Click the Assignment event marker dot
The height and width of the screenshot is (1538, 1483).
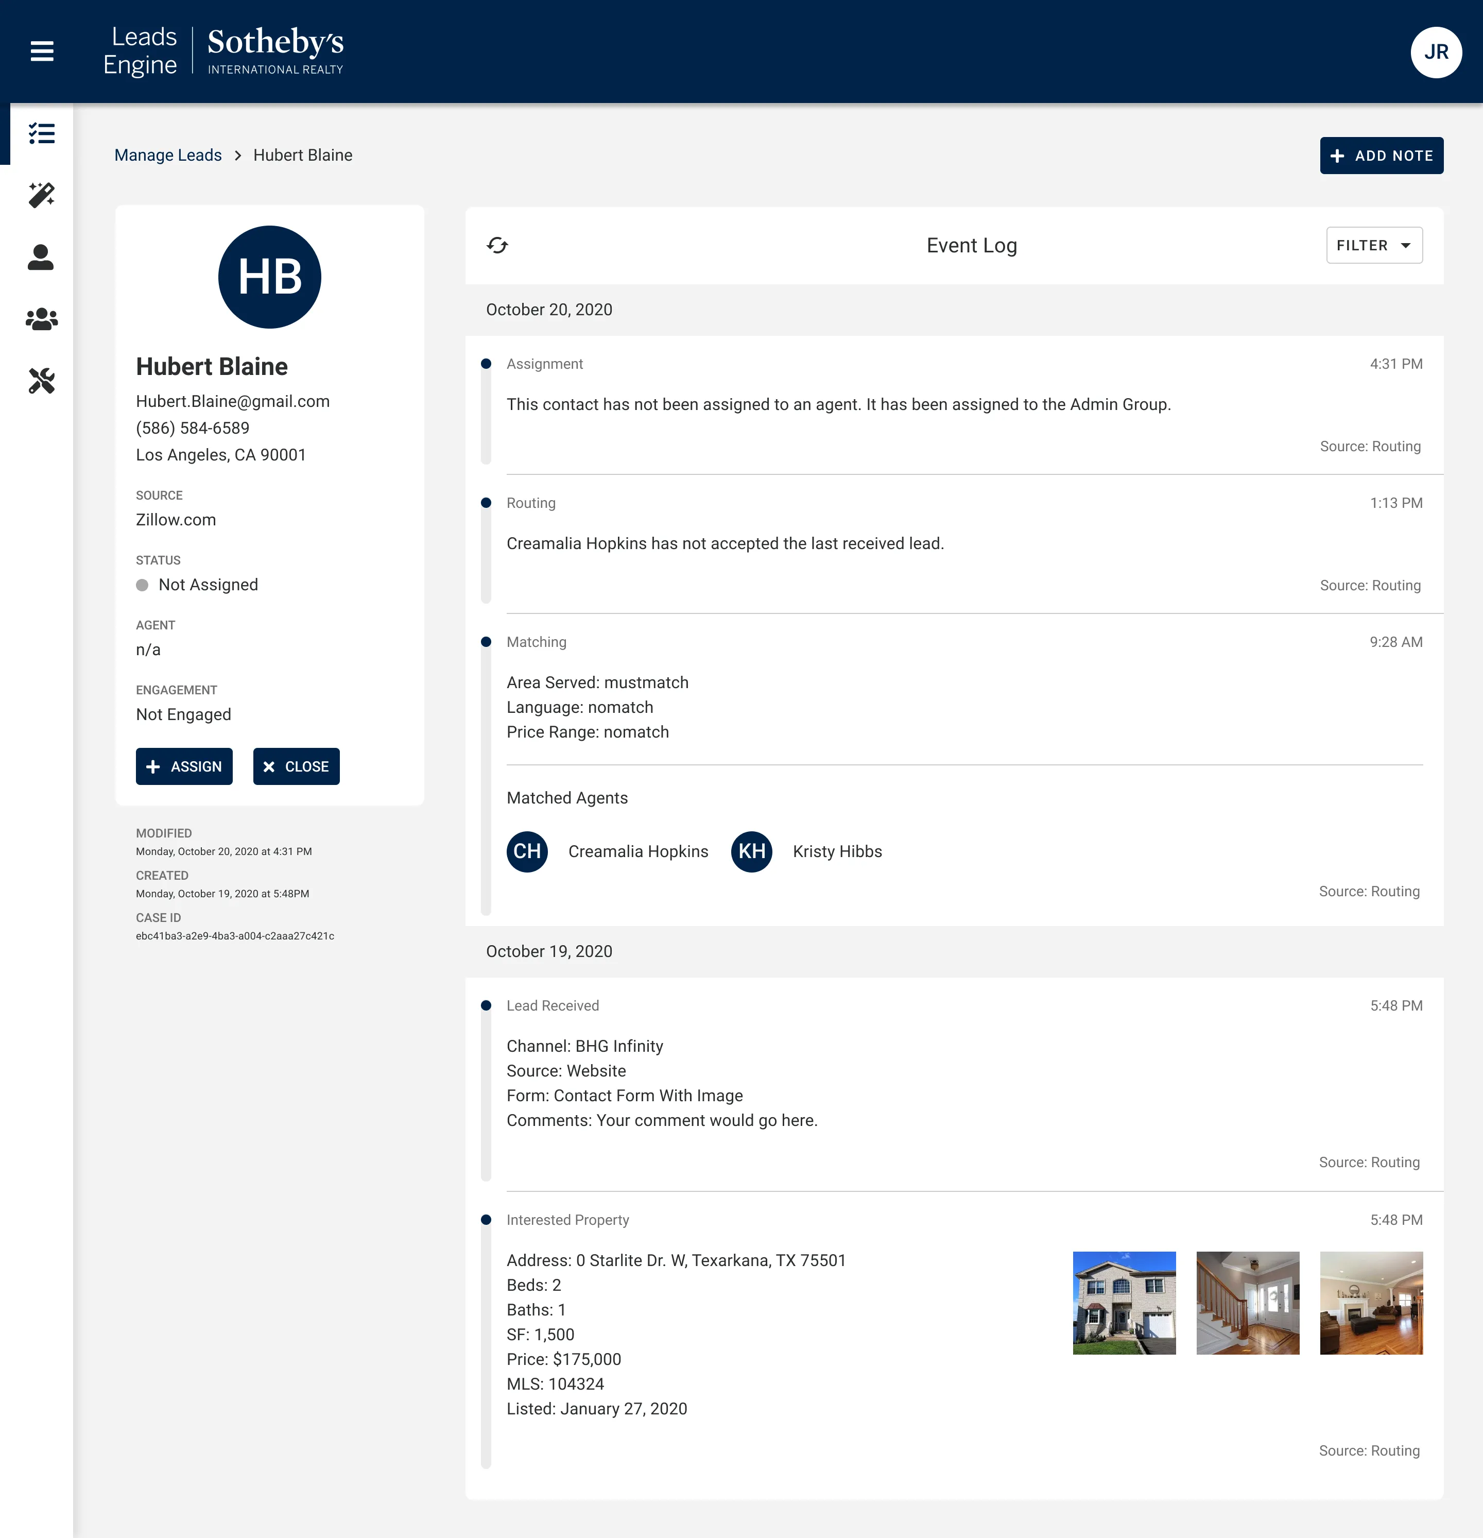point(486,364)
